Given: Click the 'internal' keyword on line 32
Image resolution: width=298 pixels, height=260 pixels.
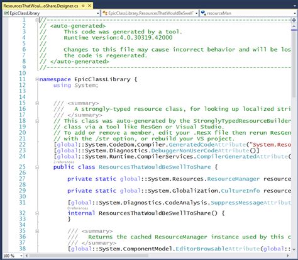Looking at the screenshot, I should coord(81,213).
